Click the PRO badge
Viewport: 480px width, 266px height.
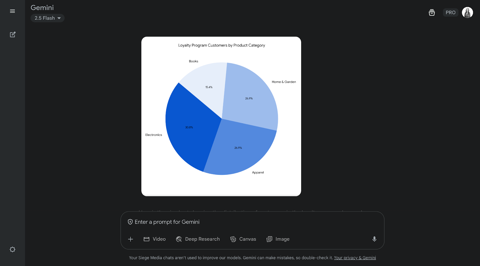click(450, 12)
